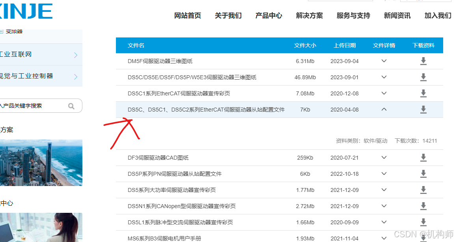The image size is (455, 242).
Task: Expand details for DS5C/DS5E/DS5F 三维图纸 row
Action: (x=384, y=77)
